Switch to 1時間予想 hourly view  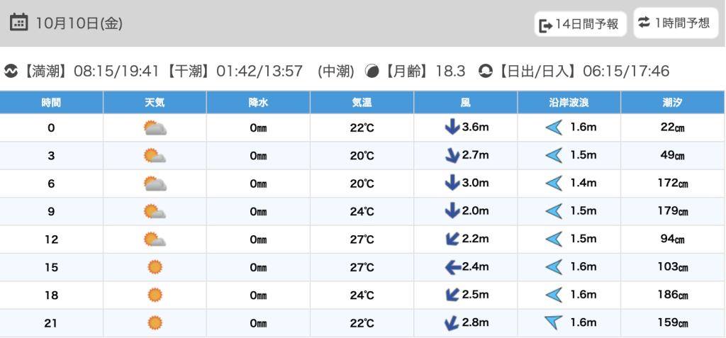(674, 23)
